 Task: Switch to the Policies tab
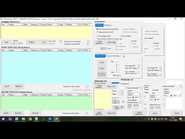[99, 25]
